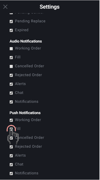The width and height of the screenshot is (100, 180).
Task: Uncheck the Expired checkbox
Action: coord(11,30)
